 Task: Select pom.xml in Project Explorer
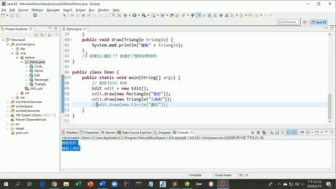click(x=22, y=133)
